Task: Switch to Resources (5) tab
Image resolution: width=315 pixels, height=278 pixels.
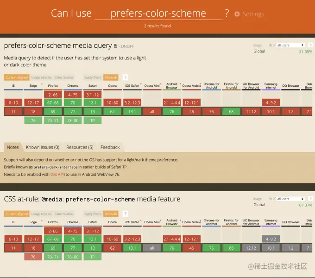Action: pos(80,147)
